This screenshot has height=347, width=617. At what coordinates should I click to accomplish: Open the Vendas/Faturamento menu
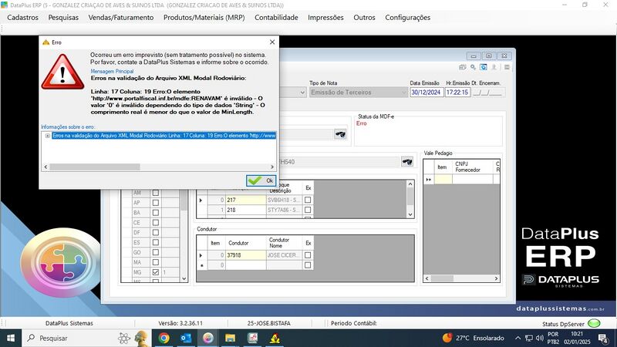(x=121, y=17)
